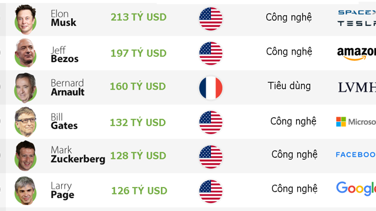
Task: Click Jeff Bezos's portrait photo
Action: pos(25,53)
